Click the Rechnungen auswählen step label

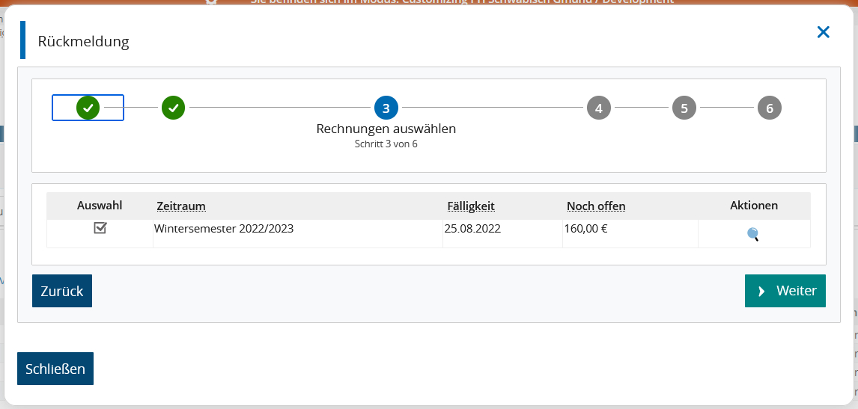386,129
